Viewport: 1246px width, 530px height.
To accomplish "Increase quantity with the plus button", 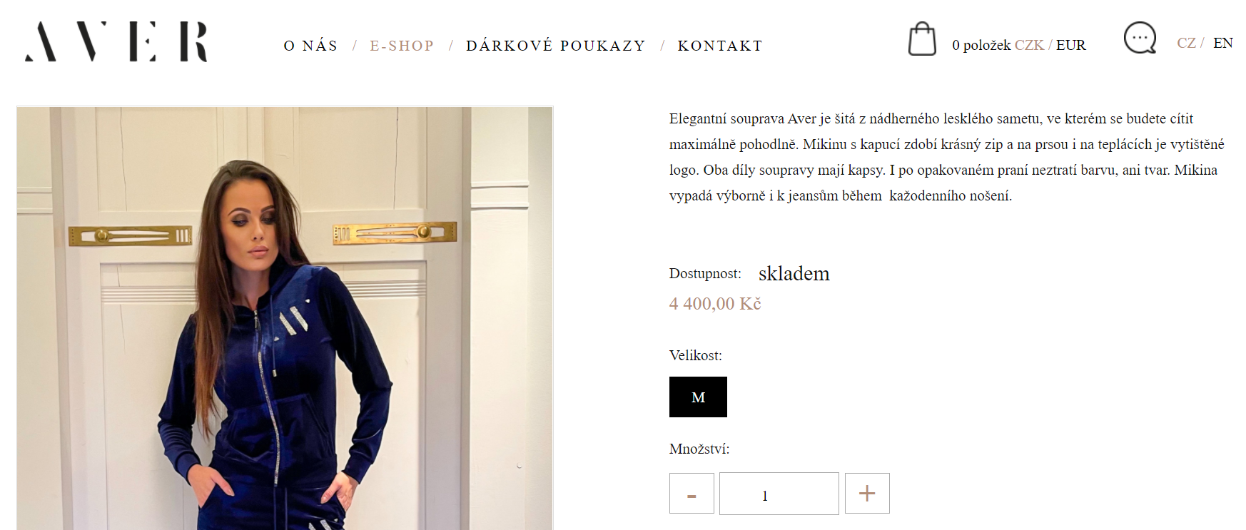I will point(867,493).
